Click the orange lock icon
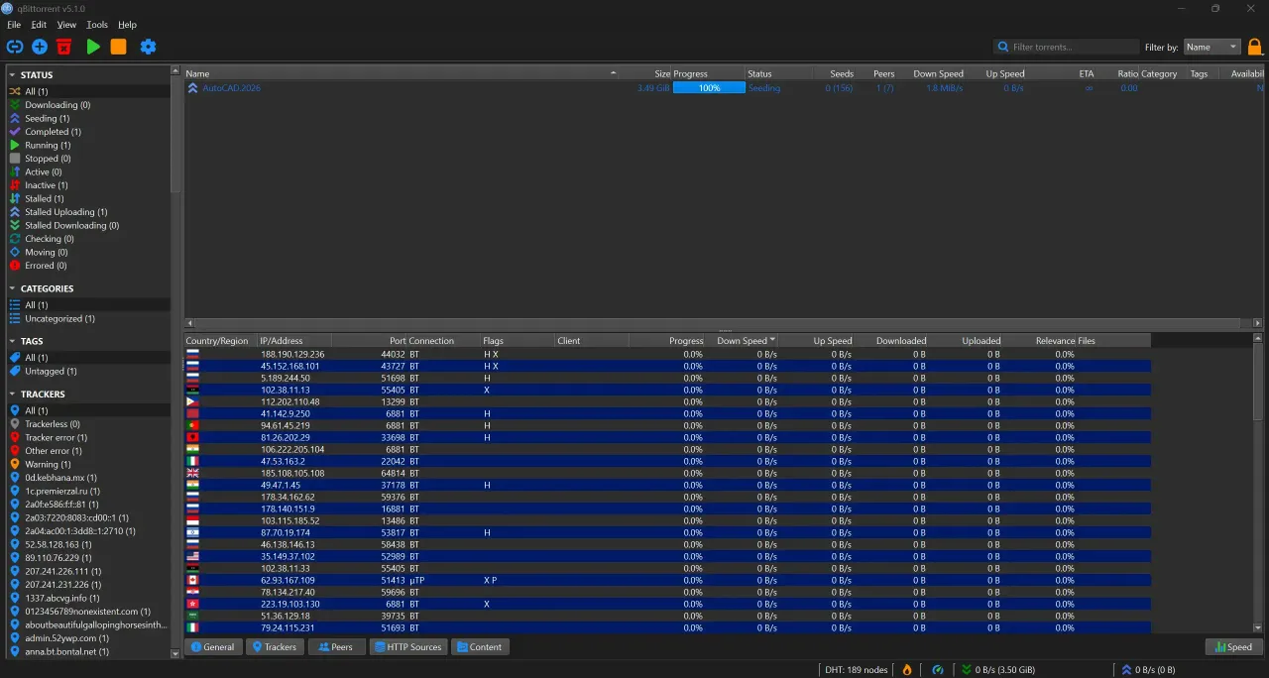 (1254, 47)
